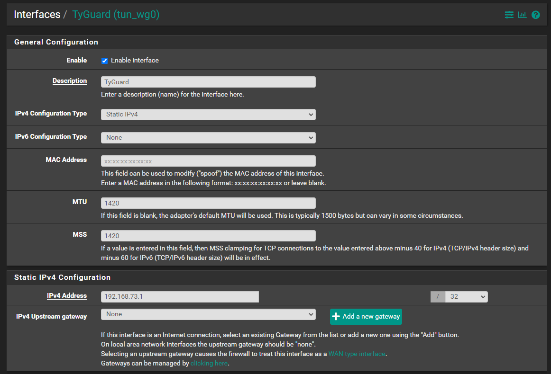This screenshot has height=374, width=551.
Task: Click the underlined Description label
Action: tap(70, 81)
